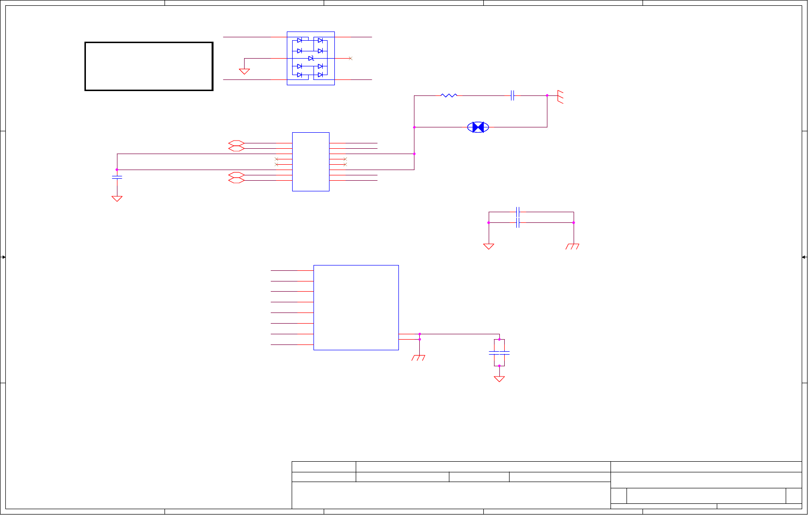
Task: Select the capacitor in series with the resistor
Action: (x=512, y=95)
